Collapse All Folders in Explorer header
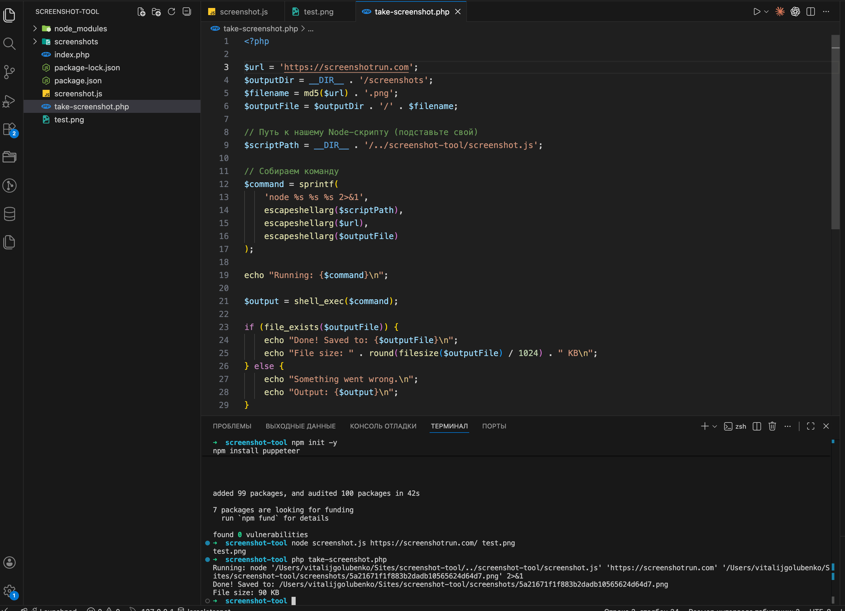 point(186,12)
